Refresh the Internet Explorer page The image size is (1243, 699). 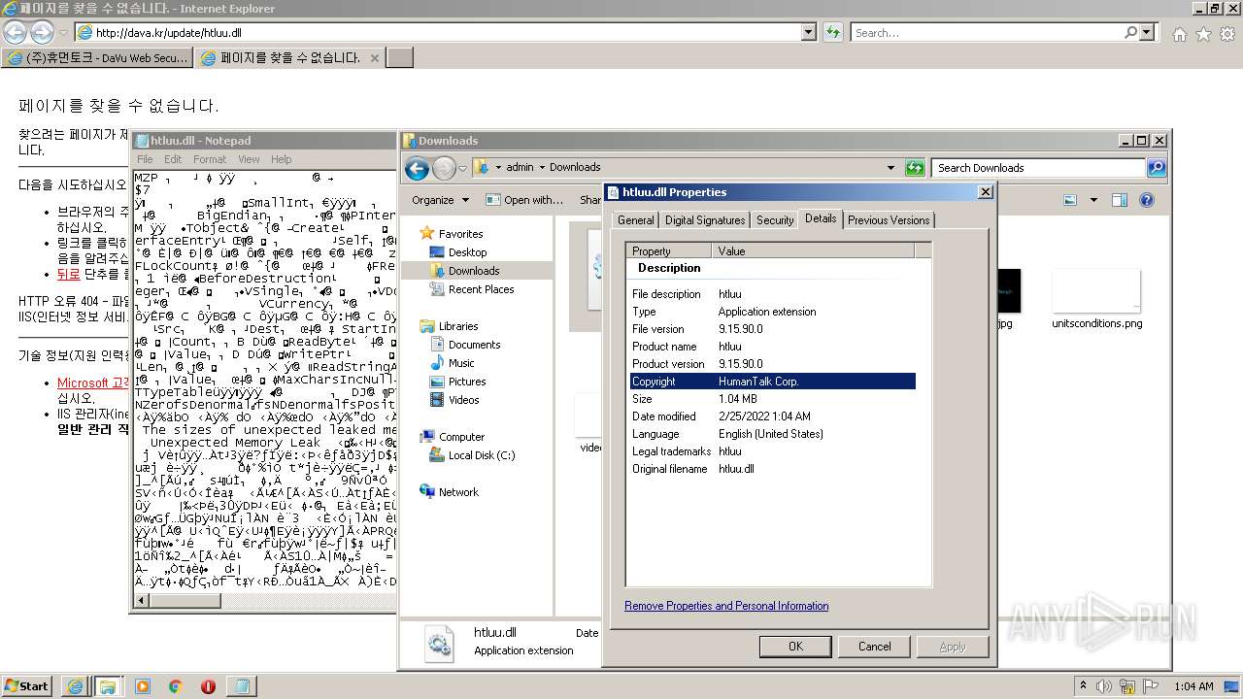pos(833,32)
